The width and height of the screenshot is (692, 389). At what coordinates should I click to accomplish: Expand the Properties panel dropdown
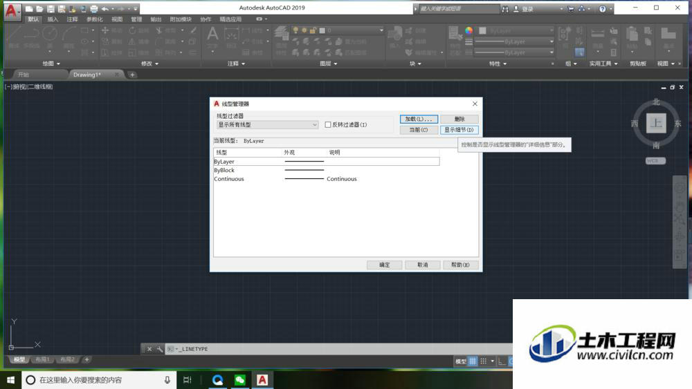pyautogui.click(x=498, y=64)
